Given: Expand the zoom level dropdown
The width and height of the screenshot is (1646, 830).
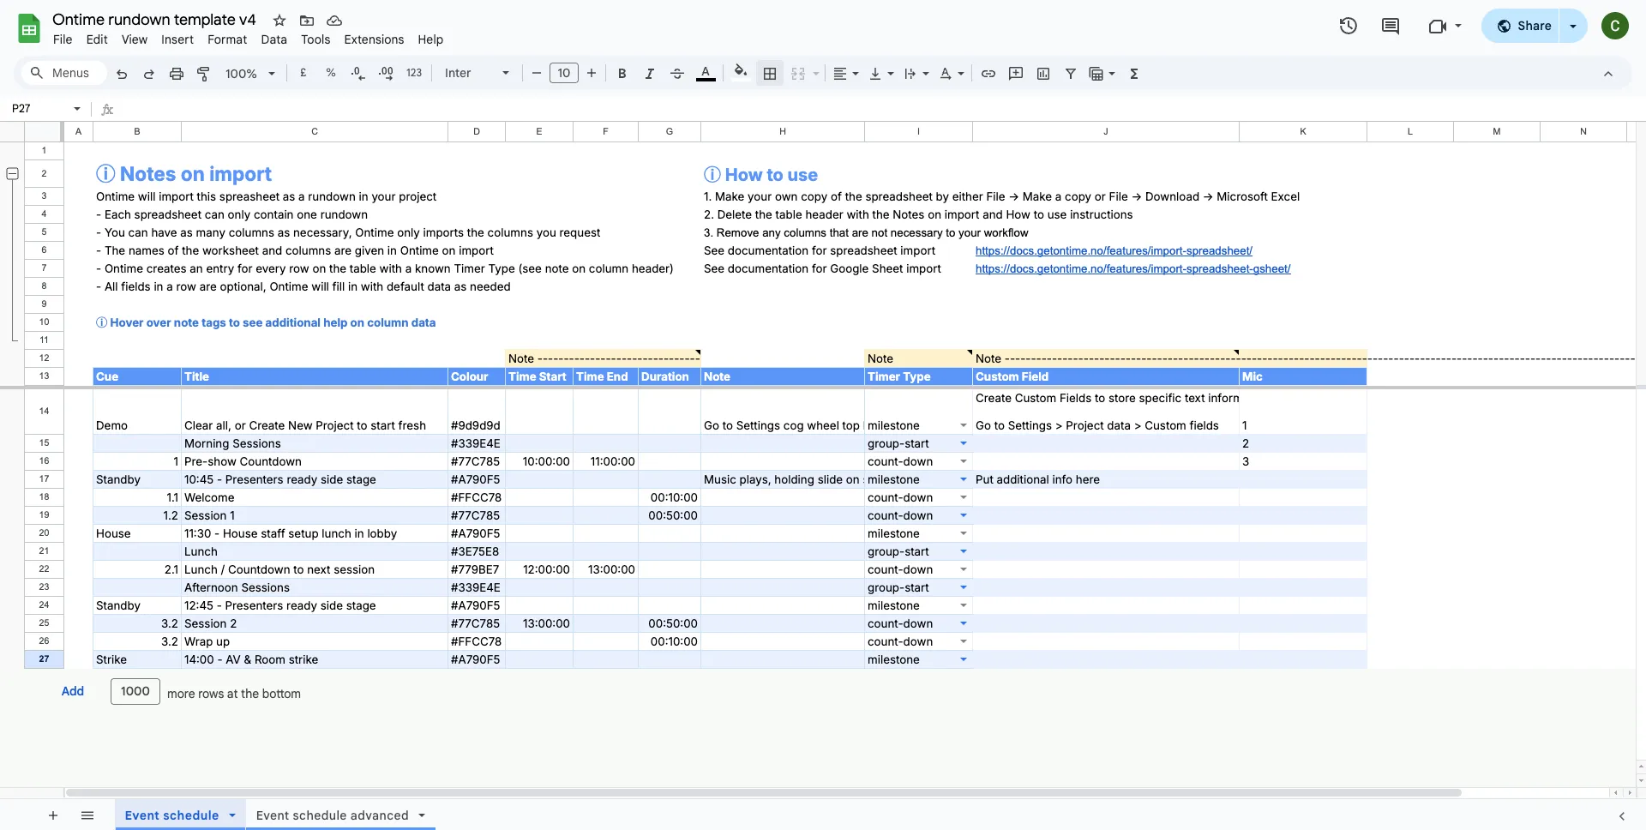Looking at the screenshot, I should tap(271, 73).
